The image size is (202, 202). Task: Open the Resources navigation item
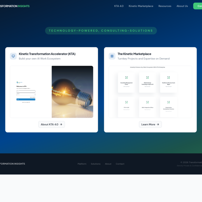point(165,6)
